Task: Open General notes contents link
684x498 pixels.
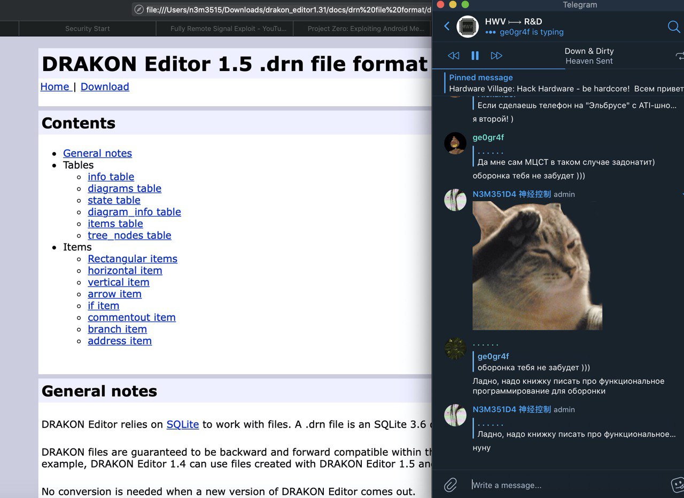Action: (x=97, y=153)
